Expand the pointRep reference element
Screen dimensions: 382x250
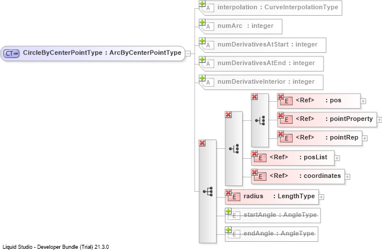[365, 138]
